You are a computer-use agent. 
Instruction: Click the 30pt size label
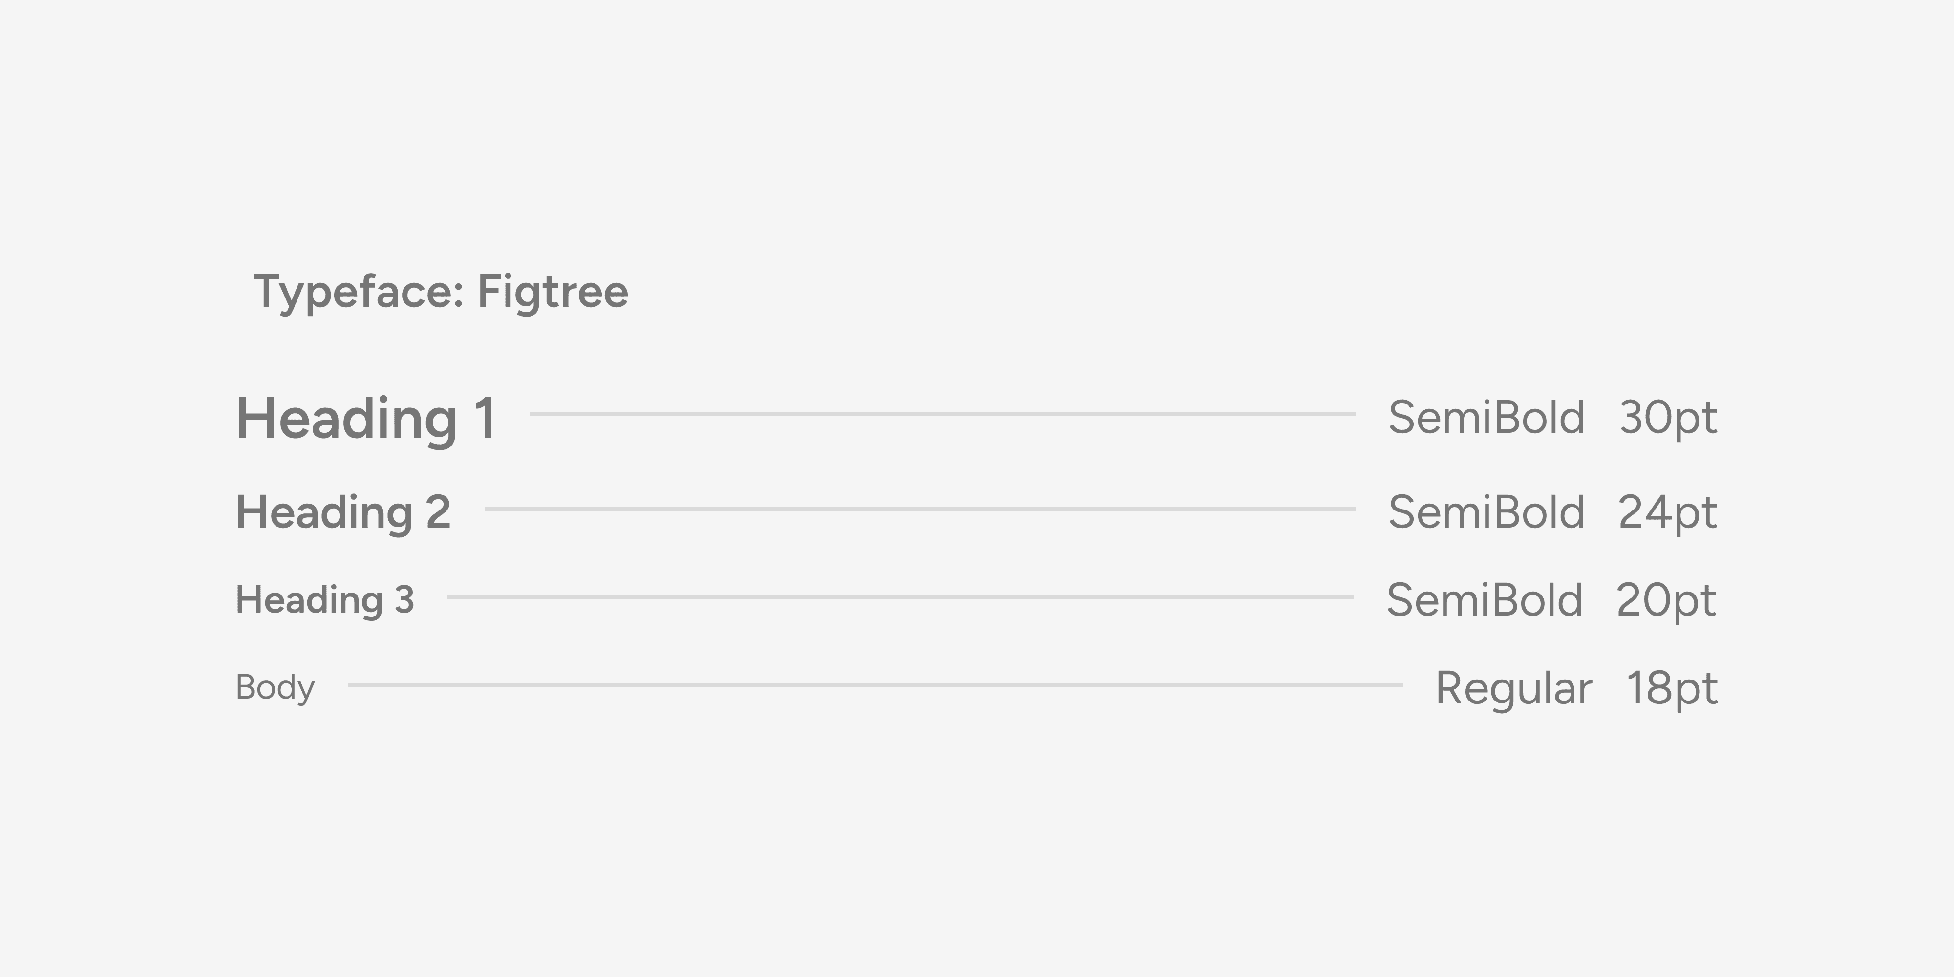pyautogui.click(x=1668, y=420)
